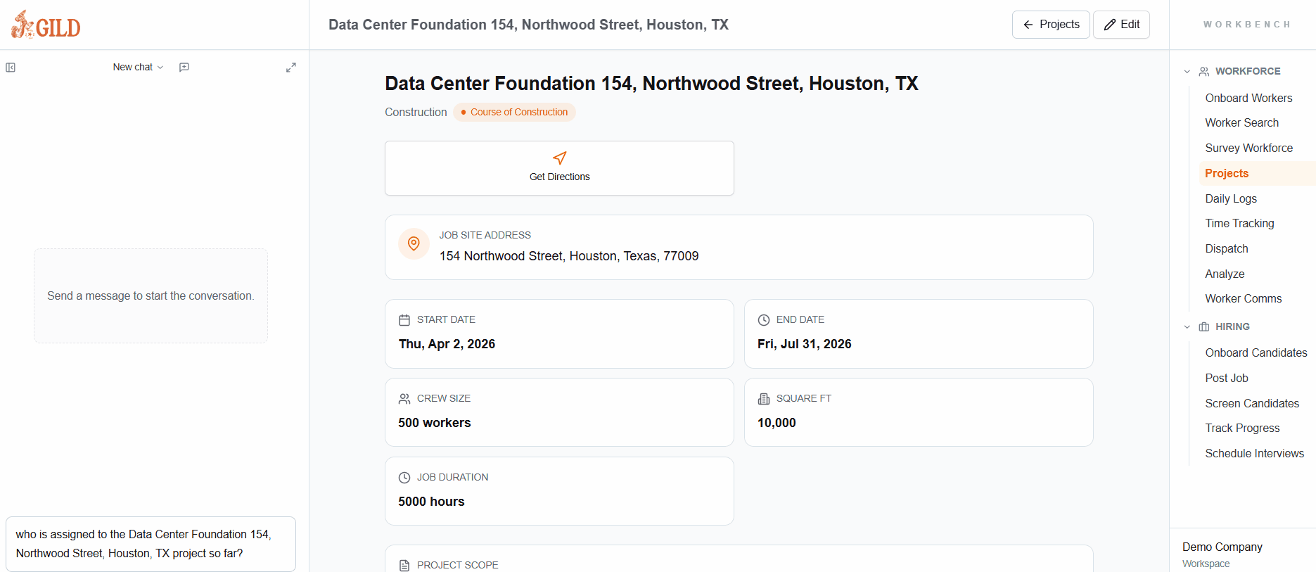Click the Hiring briefcase icon
The height and width of the screenshot is (572, 1316).
point(1204,326)
